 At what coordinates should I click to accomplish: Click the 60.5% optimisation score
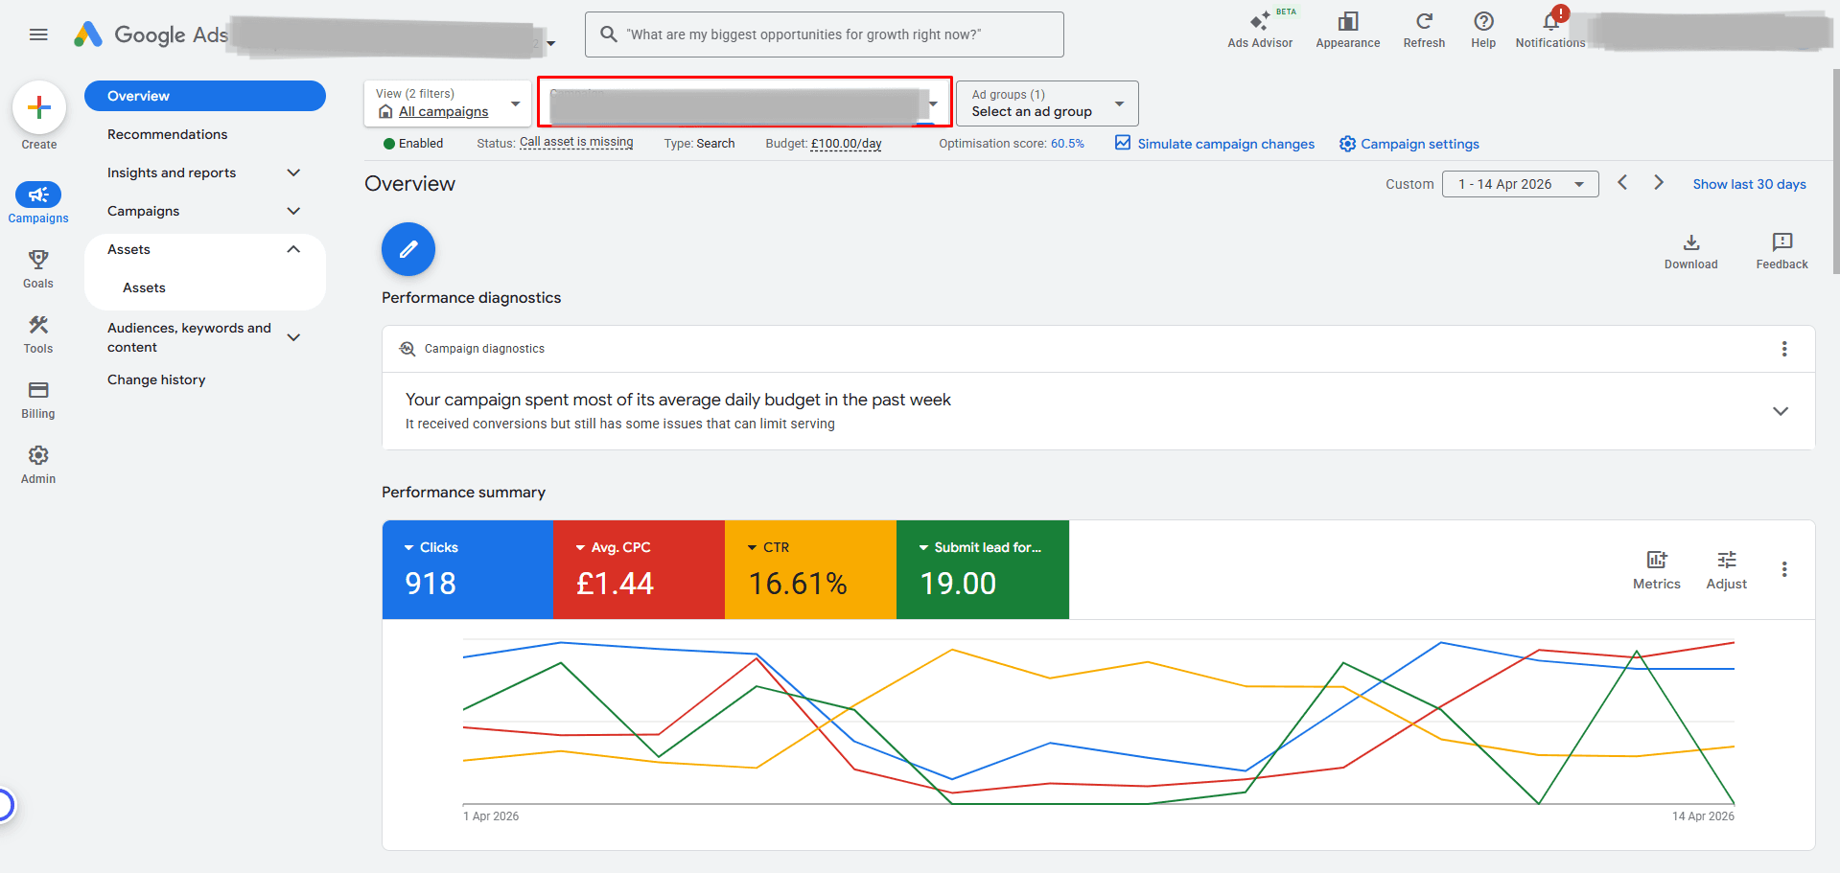[x=1067, y=144]
